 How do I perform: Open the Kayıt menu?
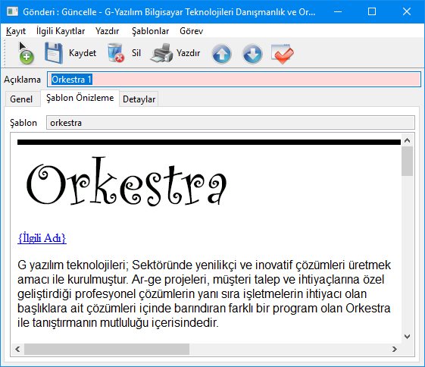pyautogui.click(x=16, y=31)
